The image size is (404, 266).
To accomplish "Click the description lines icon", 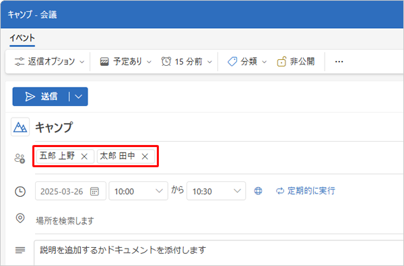I will 20,250.
